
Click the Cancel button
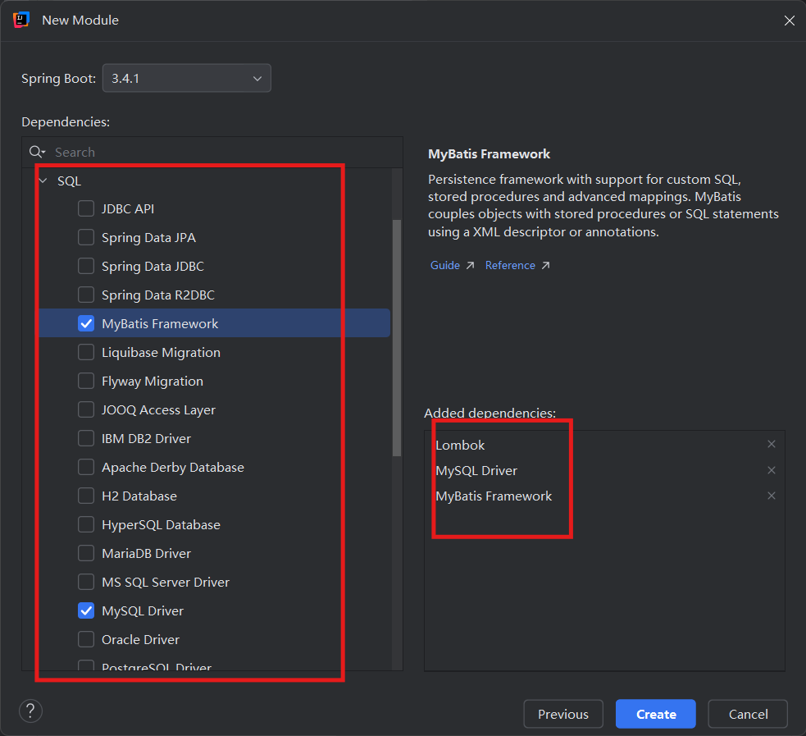click(x=748, y=714)
